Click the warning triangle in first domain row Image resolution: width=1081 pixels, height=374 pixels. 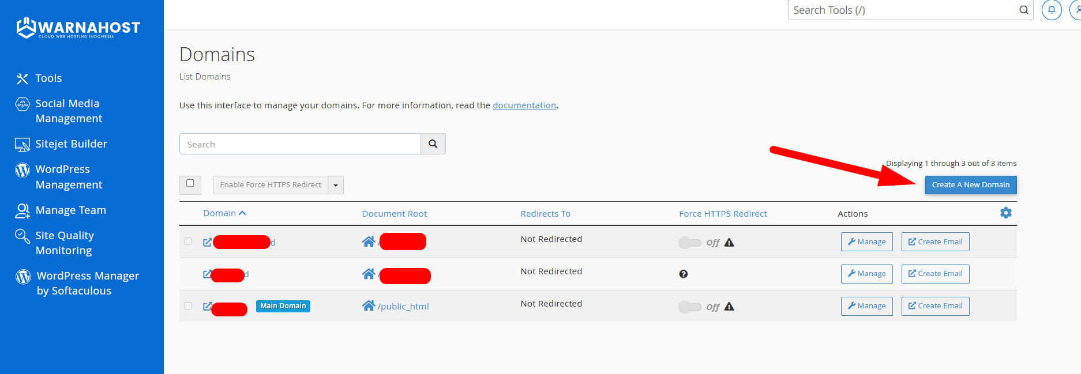coord(729,243)
